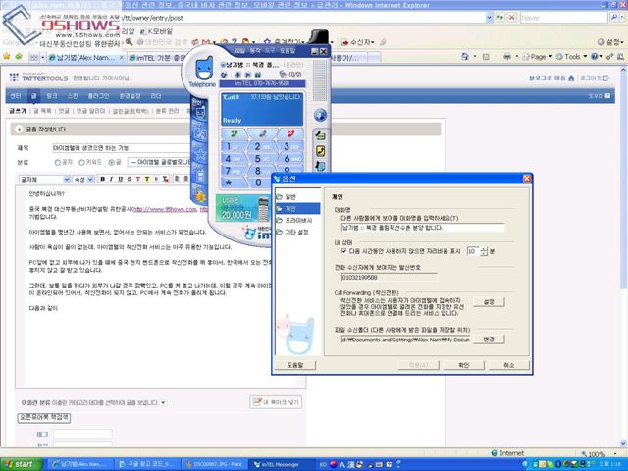This screenshot has height=471, width=628.
Task: Click the display name input field in options
Action: coord(423,228)
